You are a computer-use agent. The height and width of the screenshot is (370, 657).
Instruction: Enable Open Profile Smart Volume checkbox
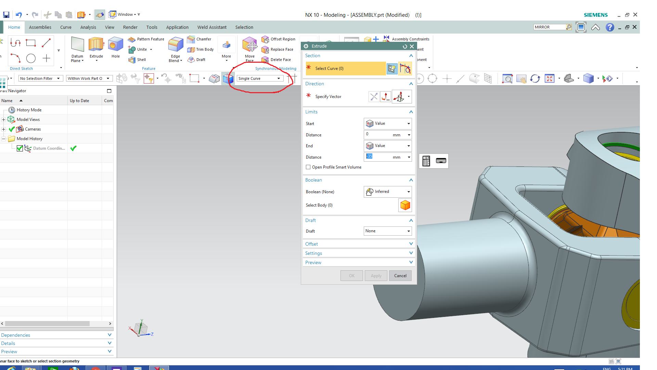[308, 167]
